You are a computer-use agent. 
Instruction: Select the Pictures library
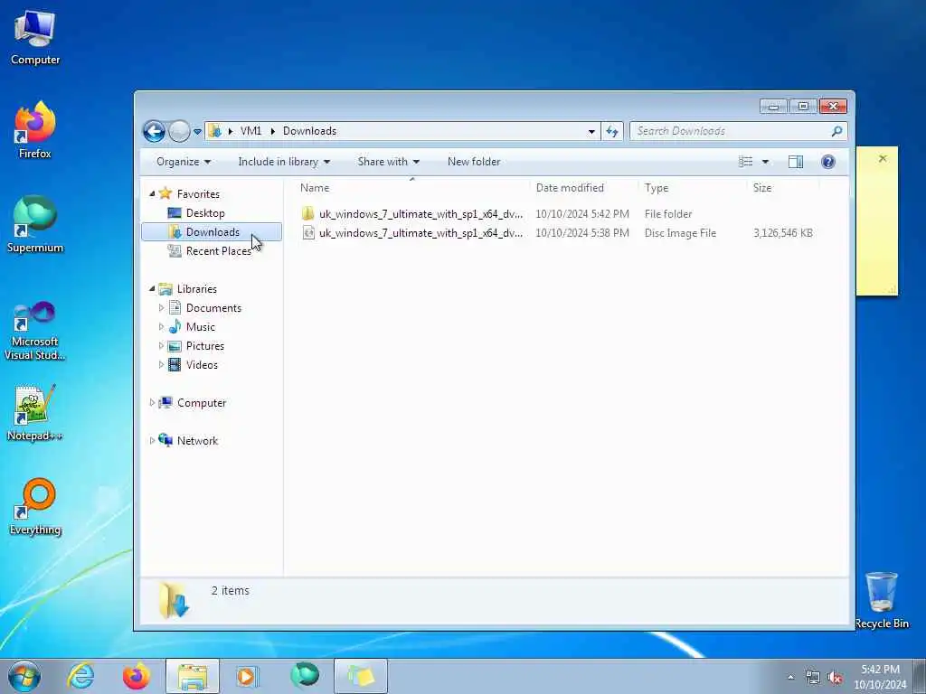click(x=205, y=346)
